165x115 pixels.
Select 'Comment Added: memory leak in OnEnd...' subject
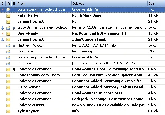[109, 87]
